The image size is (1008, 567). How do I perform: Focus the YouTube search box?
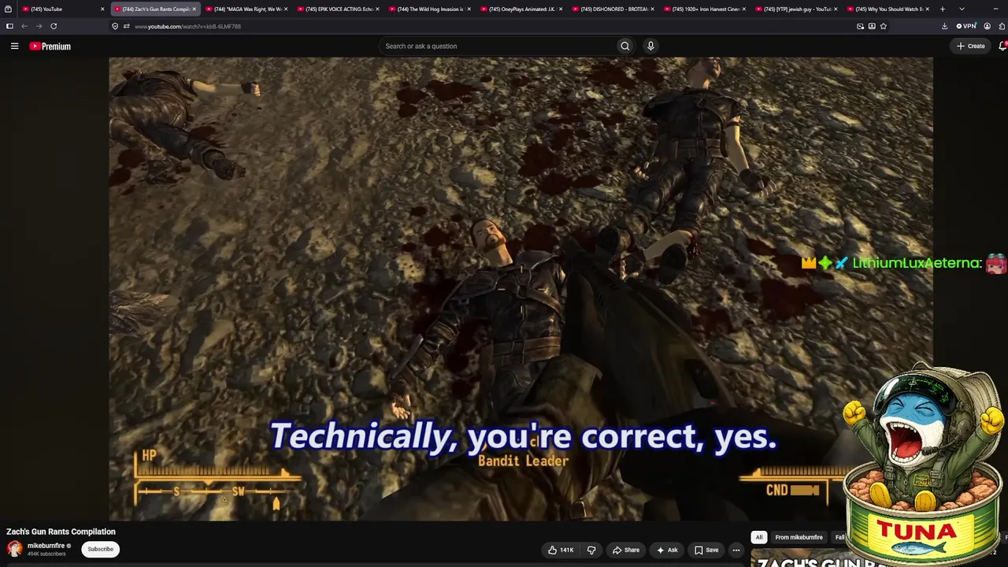click(498, 46)
